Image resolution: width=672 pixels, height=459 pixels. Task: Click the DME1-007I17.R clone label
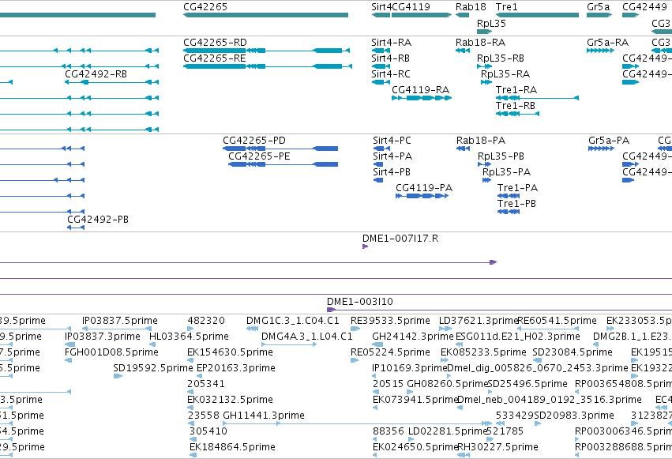[x=400, y=239]
